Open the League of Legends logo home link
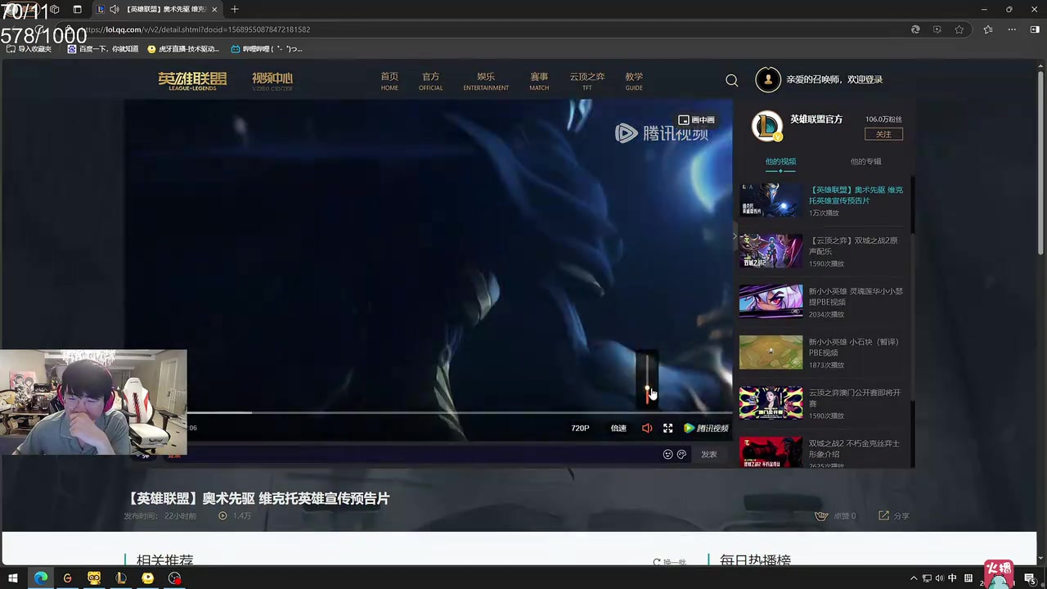The width and height of the screenshot is (1047, 589). tap(192, 80)
